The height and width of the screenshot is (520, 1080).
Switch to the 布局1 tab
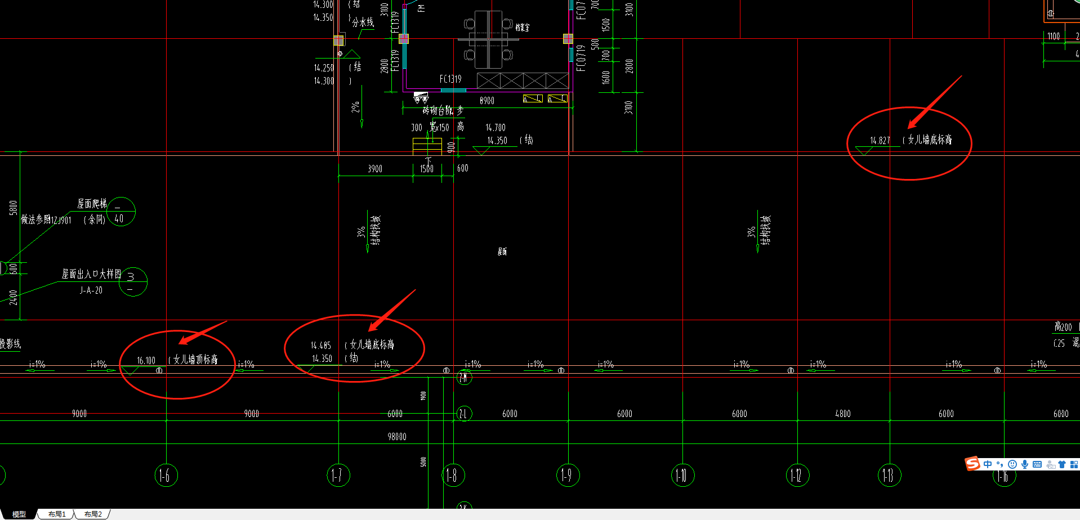click(57, 514)
